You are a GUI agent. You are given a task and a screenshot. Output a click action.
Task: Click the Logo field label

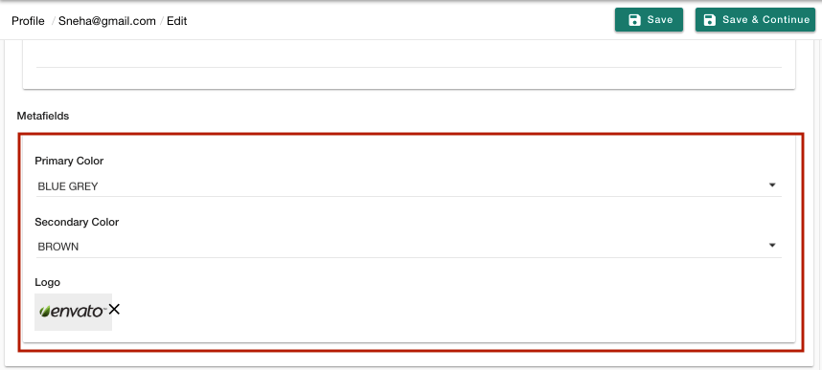[47, 282]
